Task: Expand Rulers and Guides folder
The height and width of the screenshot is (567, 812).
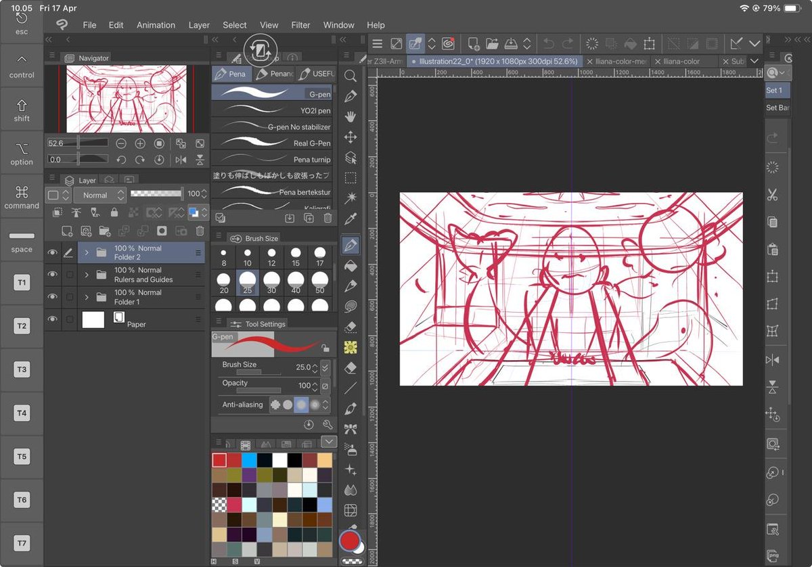Action: (x=87, y=275)
